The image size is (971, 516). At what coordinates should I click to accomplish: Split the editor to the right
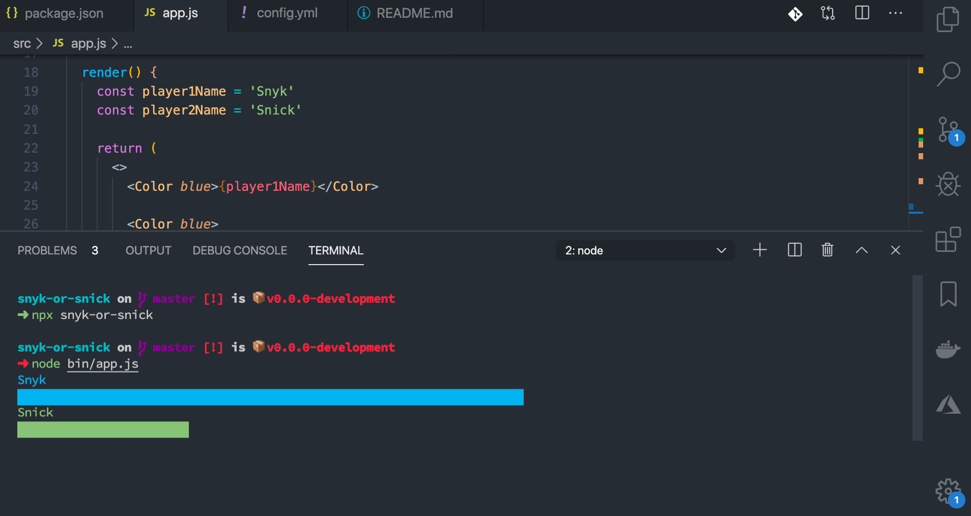point(862,13)
